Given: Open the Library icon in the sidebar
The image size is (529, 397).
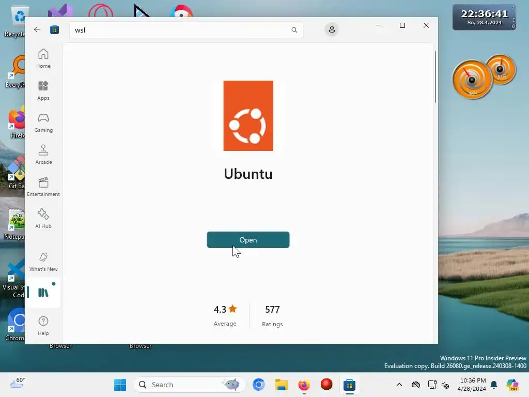Looking at the screenshot, I should coord(43,293).
